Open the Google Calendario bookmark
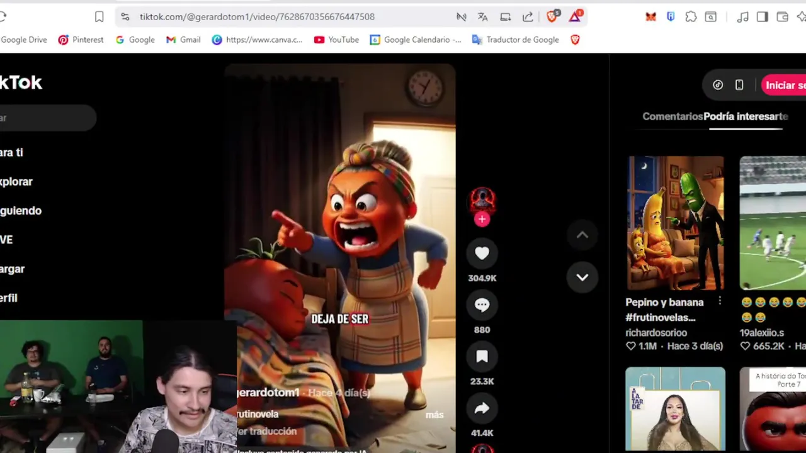The height and width of the screenshot is (453, 806). point(416,40)
